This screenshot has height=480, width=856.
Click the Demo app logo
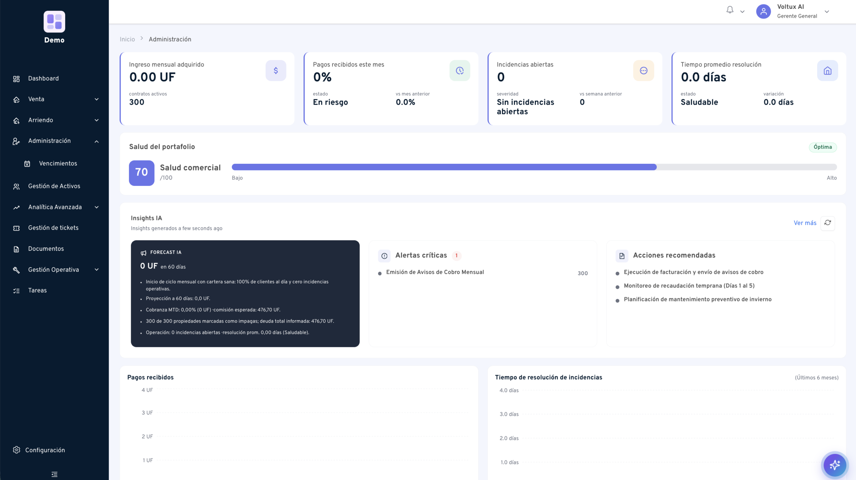click(55, 22)
